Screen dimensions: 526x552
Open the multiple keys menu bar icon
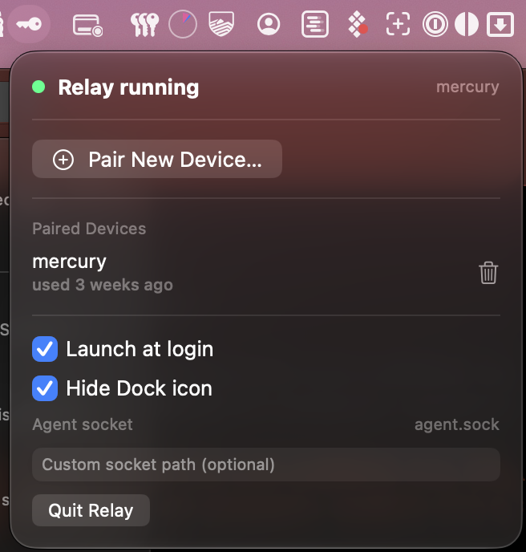pos(144,25)
